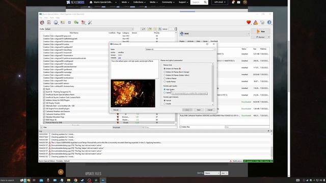
Task: Open Nexus globe icon in toolbar
Action: (x=56, y=22)
